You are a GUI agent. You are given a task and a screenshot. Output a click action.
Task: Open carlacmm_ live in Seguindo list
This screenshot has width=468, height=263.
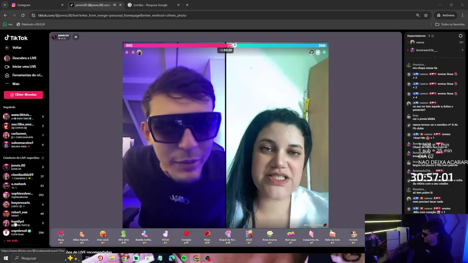[x=23, y=135]
